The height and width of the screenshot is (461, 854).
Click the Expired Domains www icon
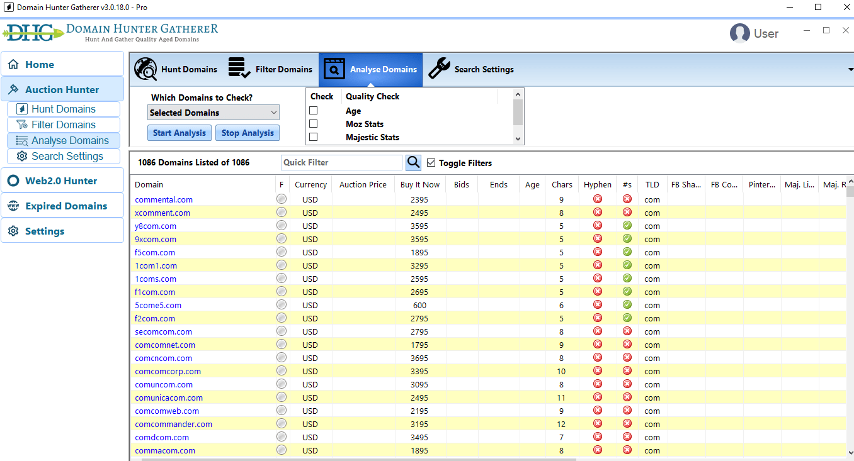click(13, 206)
